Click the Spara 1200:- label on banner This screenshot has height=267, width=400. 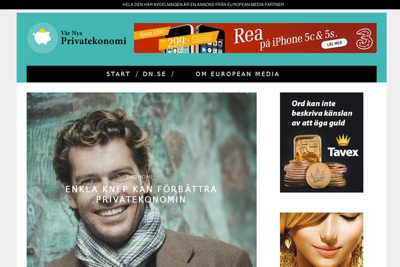point(152,33)
